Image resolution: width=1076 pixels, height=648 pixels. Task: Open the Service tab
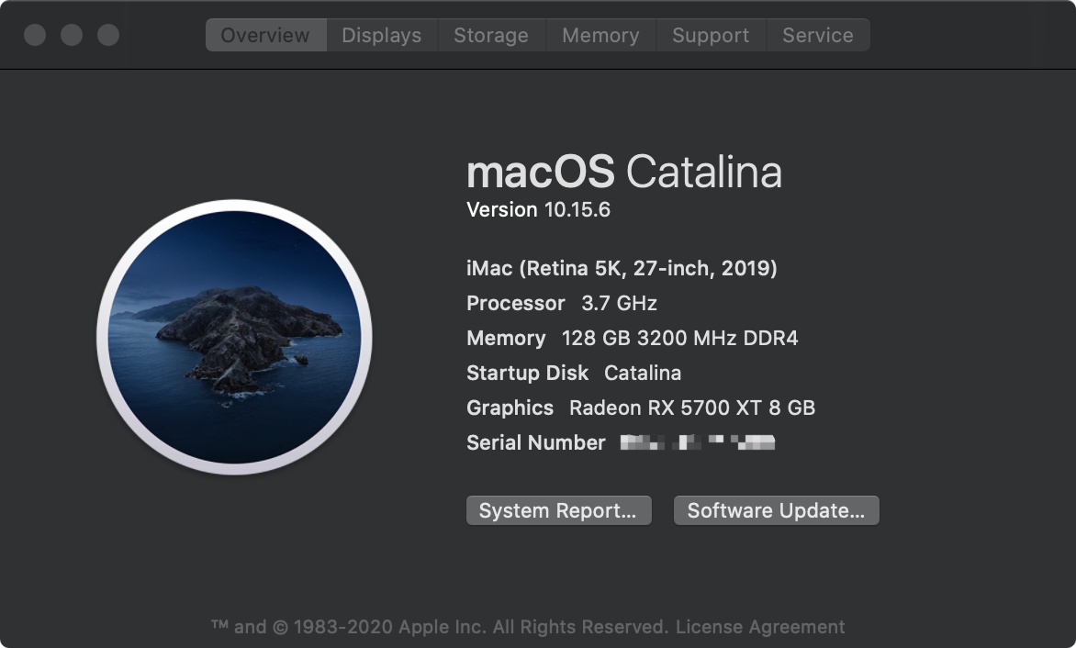coord(818,35)
